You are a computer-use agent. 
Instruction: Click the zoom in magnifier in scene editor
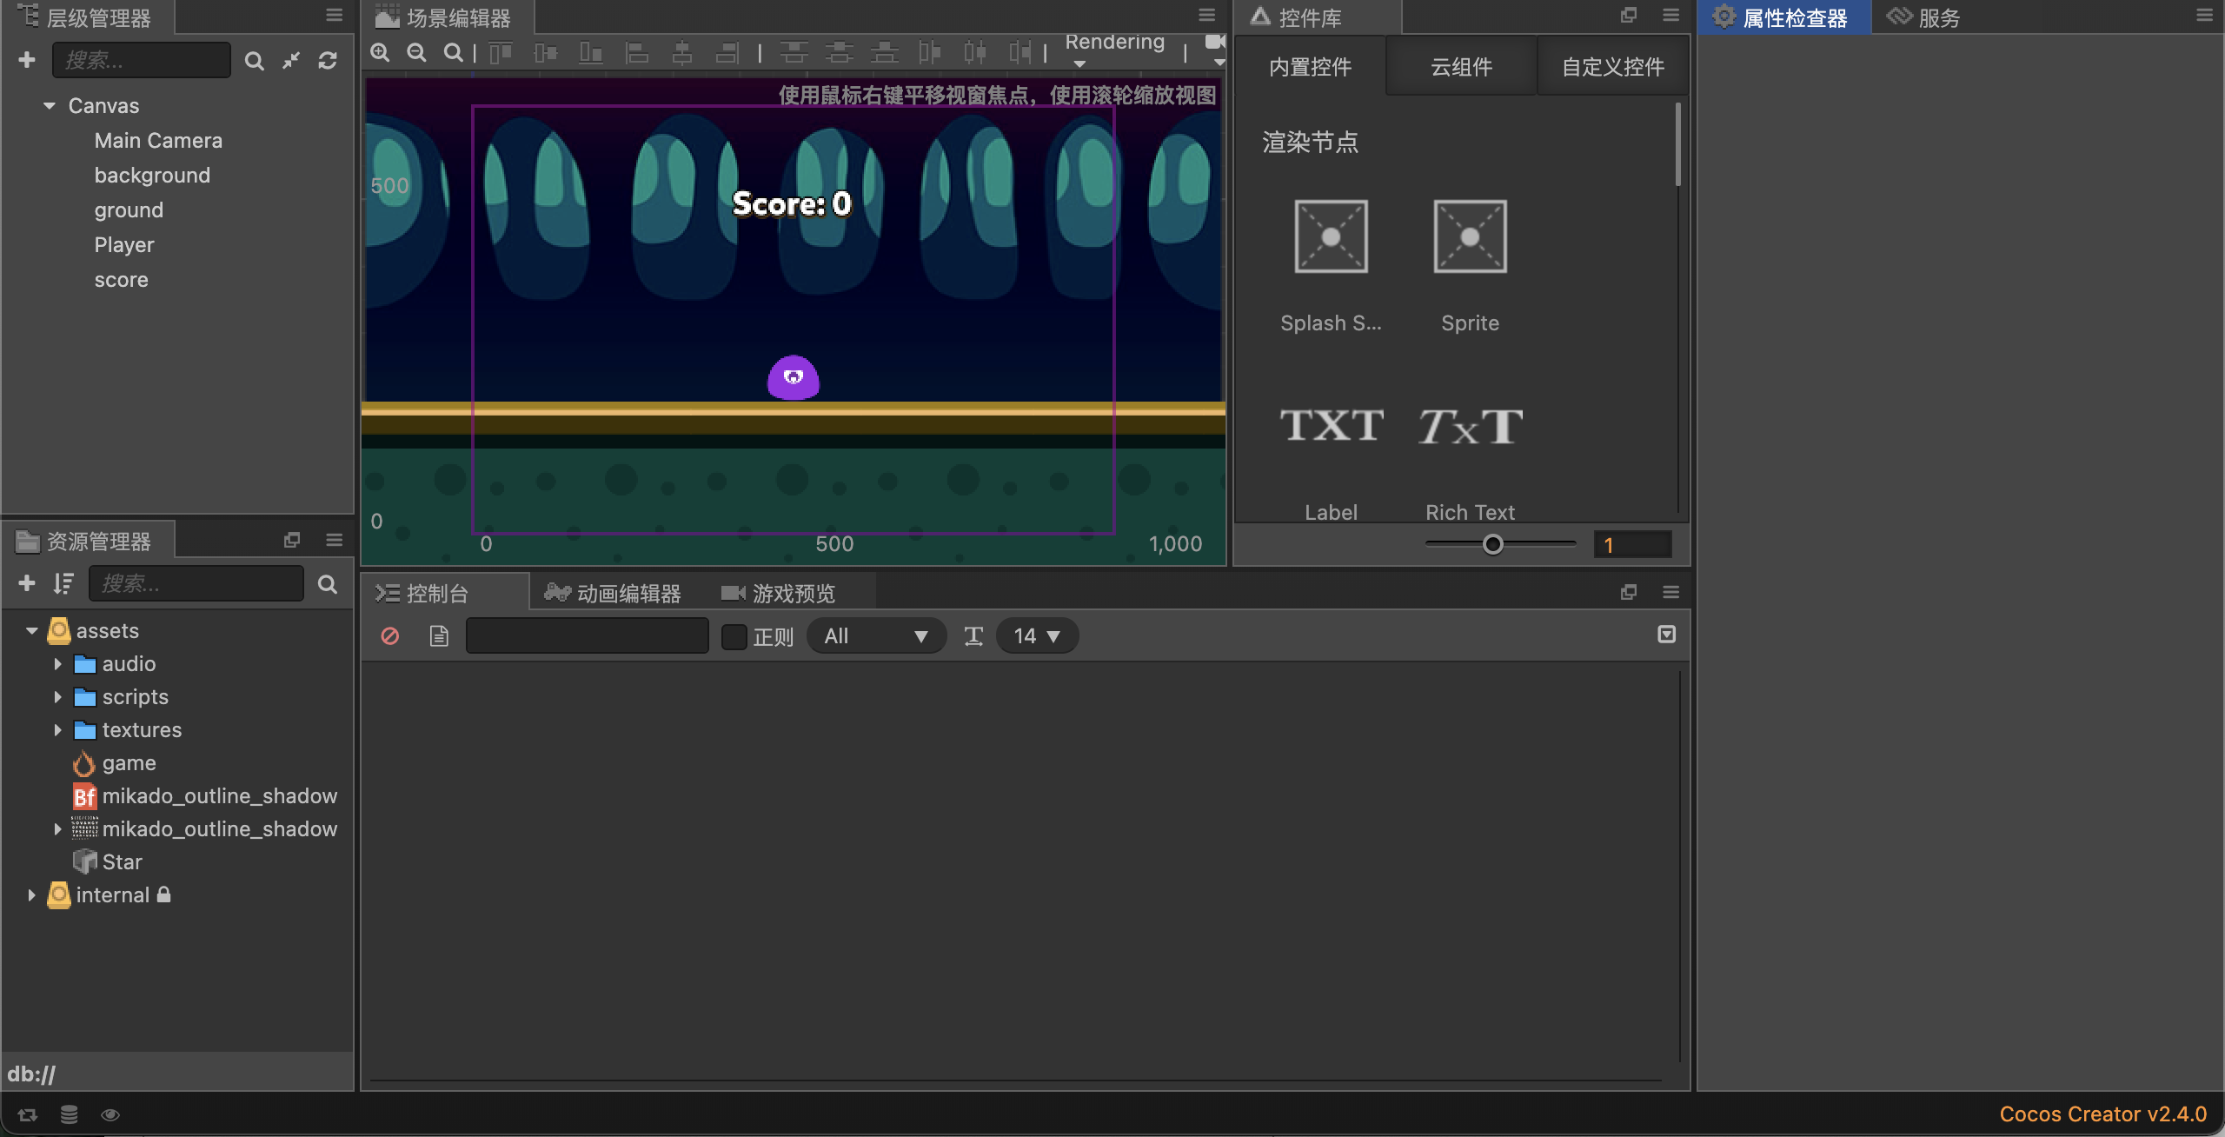point(380,53)
